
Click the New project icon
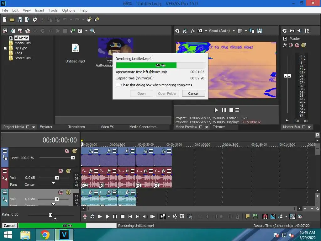pos(4,19)
